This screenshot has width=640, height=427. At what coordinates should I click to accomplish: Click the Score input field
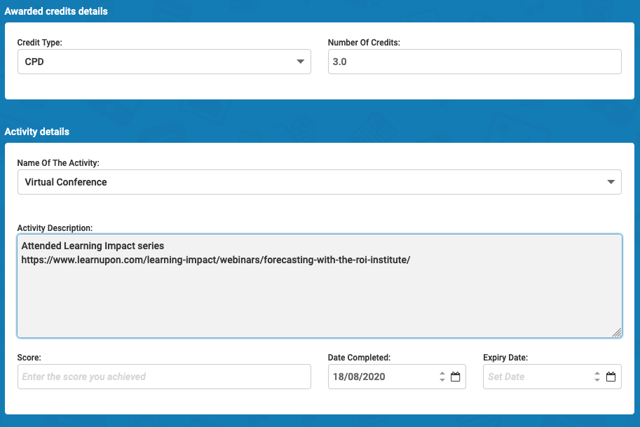pyautogui.click(x=164, y=377)
